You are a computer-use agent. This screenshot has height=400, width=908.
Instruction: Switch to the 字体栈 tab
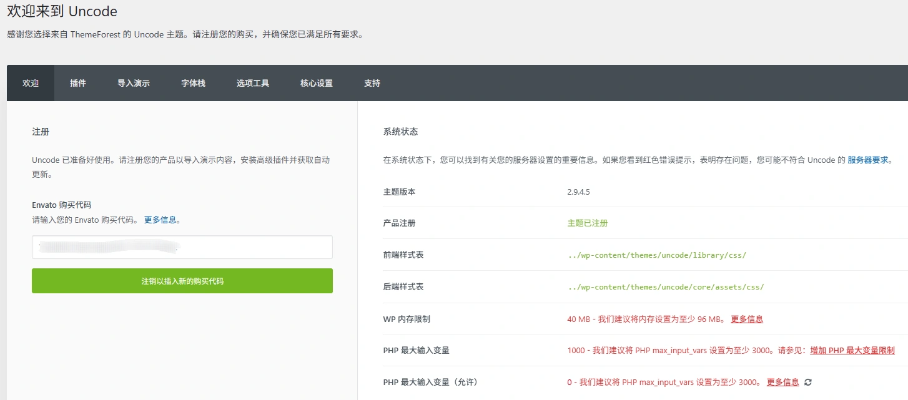click(192, 83)
